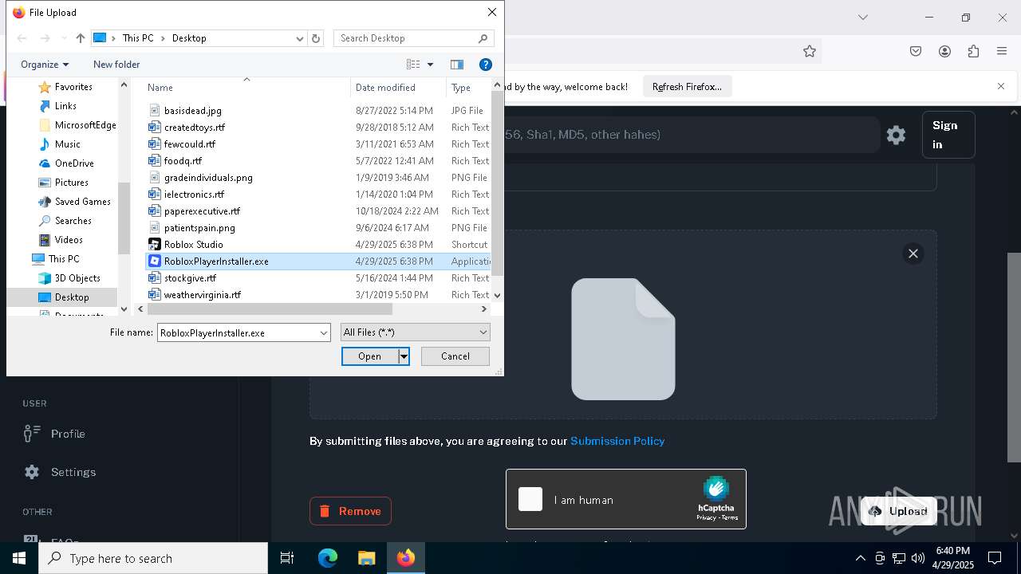Select createdtoys.rtf file
This screenshot has width=1021, height=574.
point(194,128)
